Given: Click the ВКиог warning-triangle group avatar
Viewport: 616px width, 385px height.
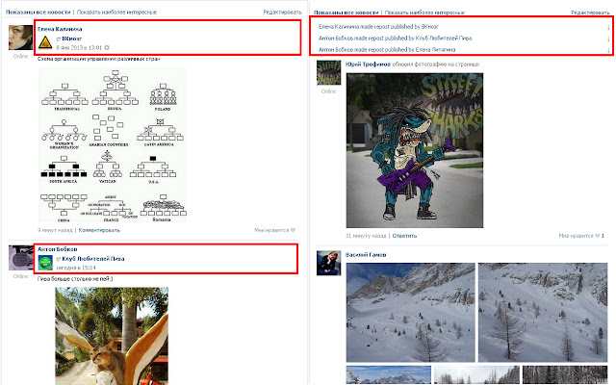Looking at the screenshot, I should 45,42.
